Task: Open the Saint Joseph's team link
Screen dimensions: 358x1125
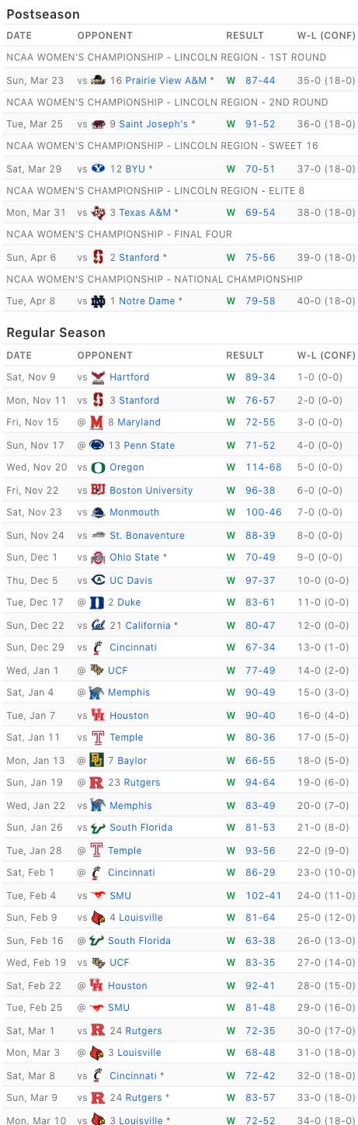Action: coord(154,124)
